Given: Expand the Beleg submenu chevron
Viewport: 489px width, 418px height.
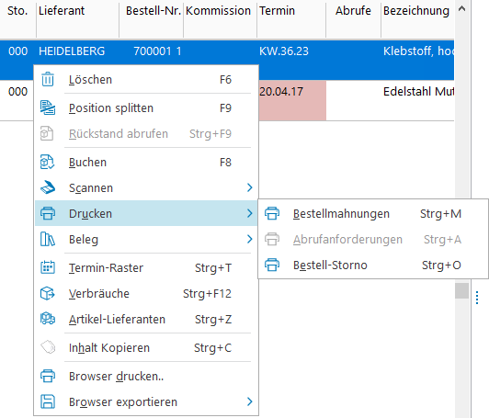Looking at the screenshot, I should point(249,239).
